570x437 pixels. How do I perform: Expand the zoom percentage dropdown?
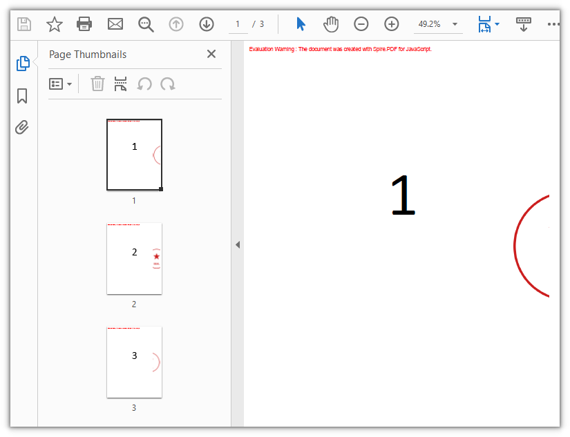pyautogui.click(x=455, y=24)
